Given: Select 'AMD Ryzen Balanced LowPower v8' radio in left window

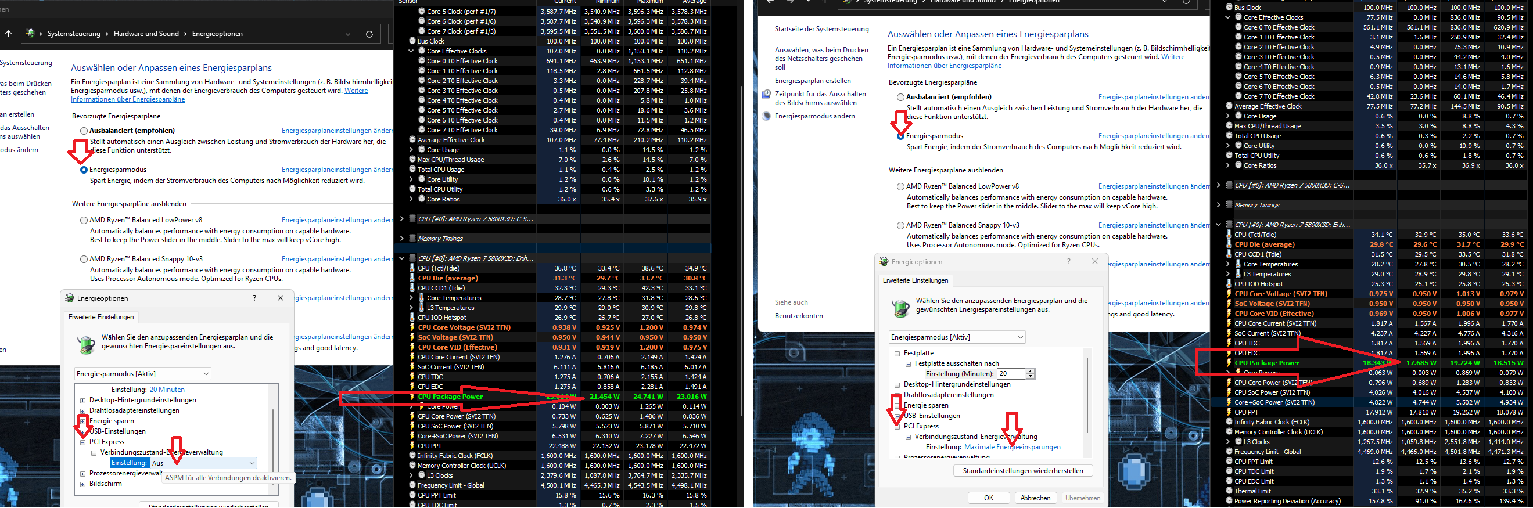Looking at the screenshot, I should point(84,221).
